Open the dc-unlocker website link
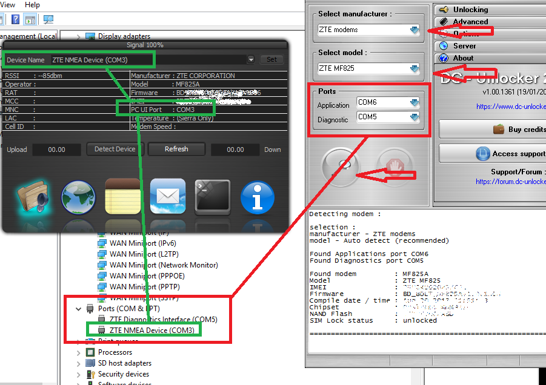 (511, 107)
